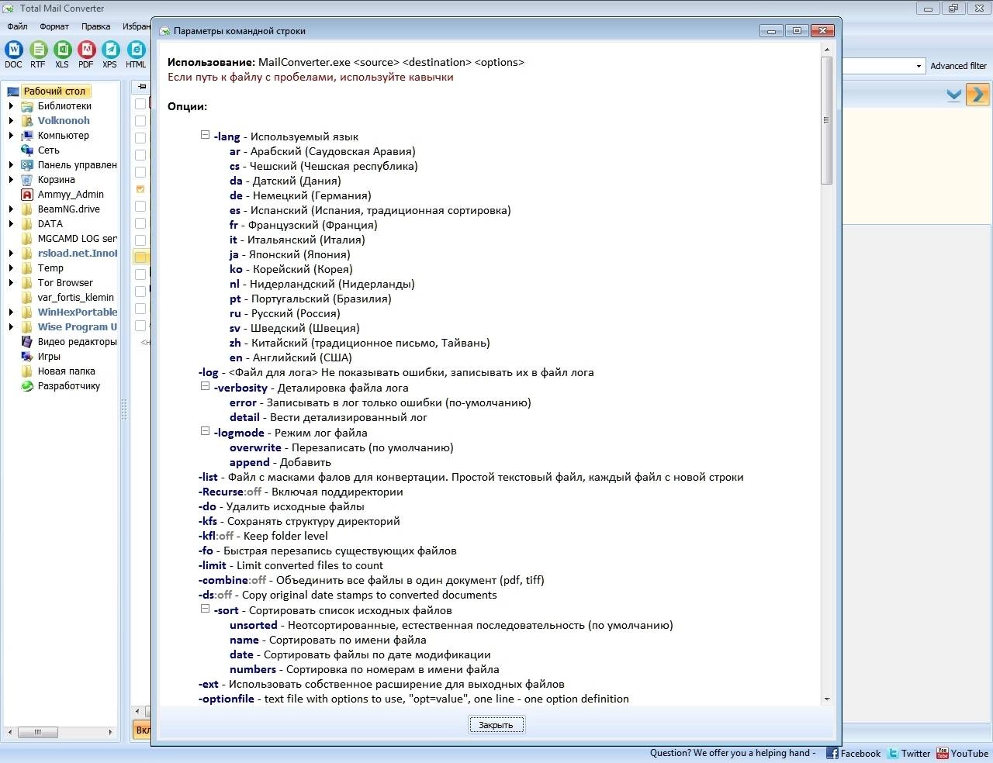This screenshot has width=993, height=763.
Task: Collapse the -lang option group
Action: click(205, 135)
